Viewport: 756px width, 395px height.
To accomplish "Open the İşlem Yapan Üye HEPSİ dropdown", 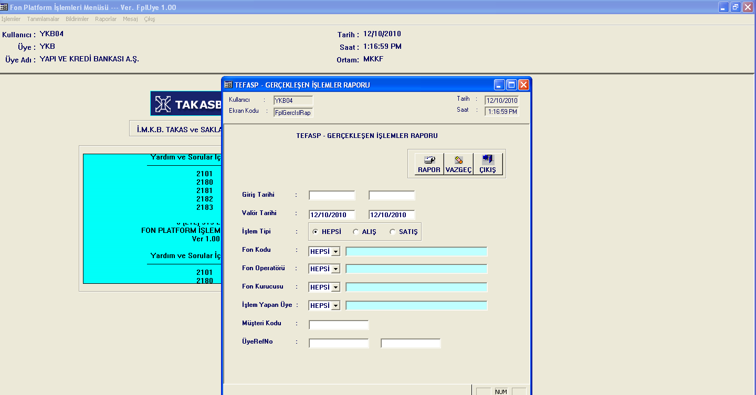I will [x=335, y=306].
